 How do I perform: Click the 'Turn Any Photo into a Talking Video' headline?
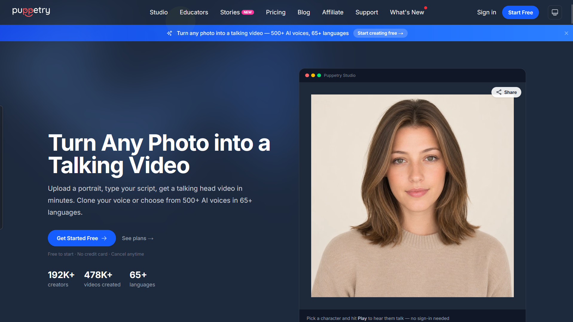(x=159, y=154)
